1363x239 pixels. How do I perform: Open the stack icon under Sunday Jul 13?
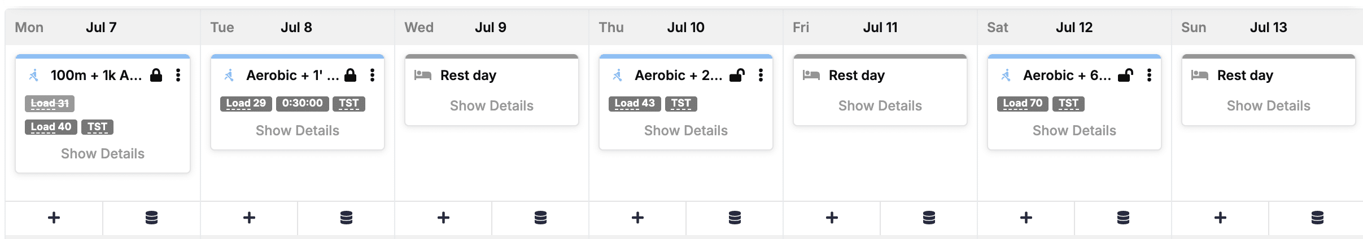[x=1317, y=218]
